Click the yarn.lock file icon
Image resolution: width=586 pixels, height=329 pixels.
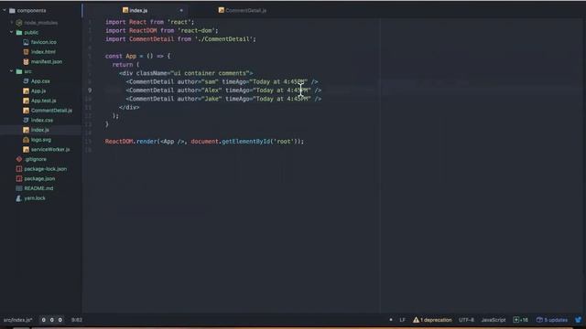18,198
